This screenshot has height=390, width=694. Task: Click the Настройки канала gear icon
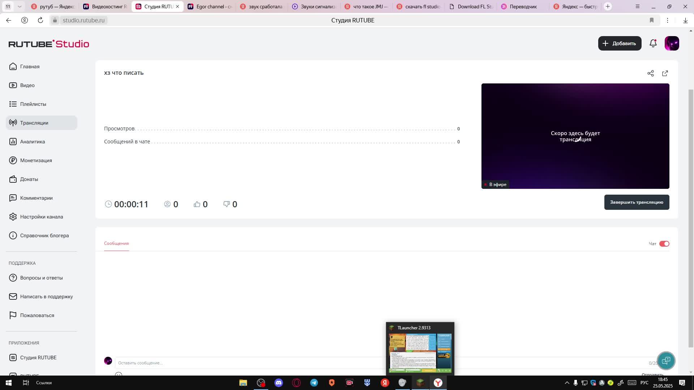point(13,217)
